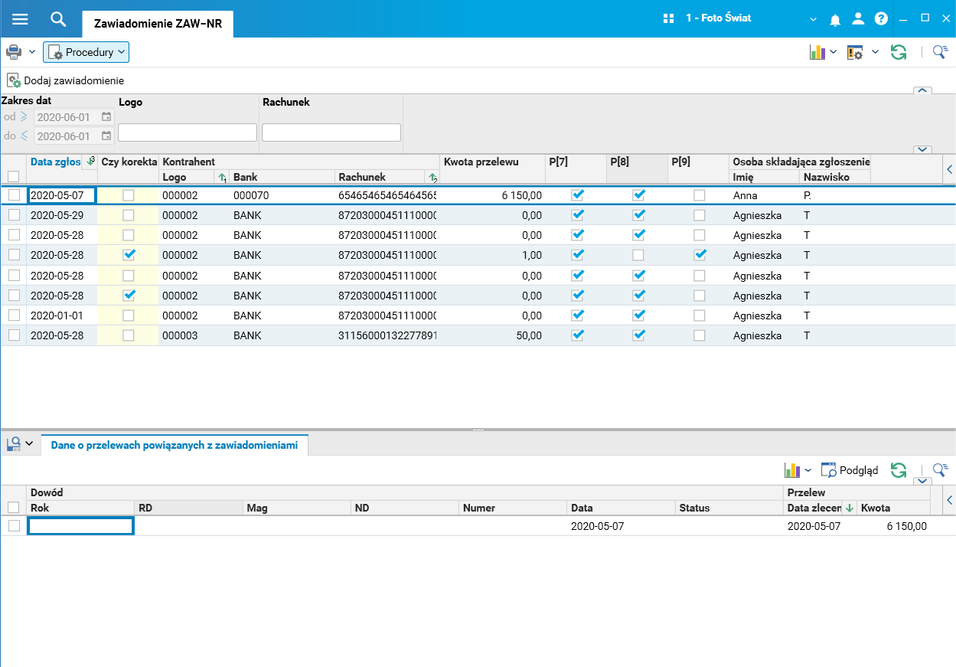Image resolution: width=956 pixels, height=667 pixels.
Task: Open the calendar picker for the 'od' date
Action: coord(106,117)
